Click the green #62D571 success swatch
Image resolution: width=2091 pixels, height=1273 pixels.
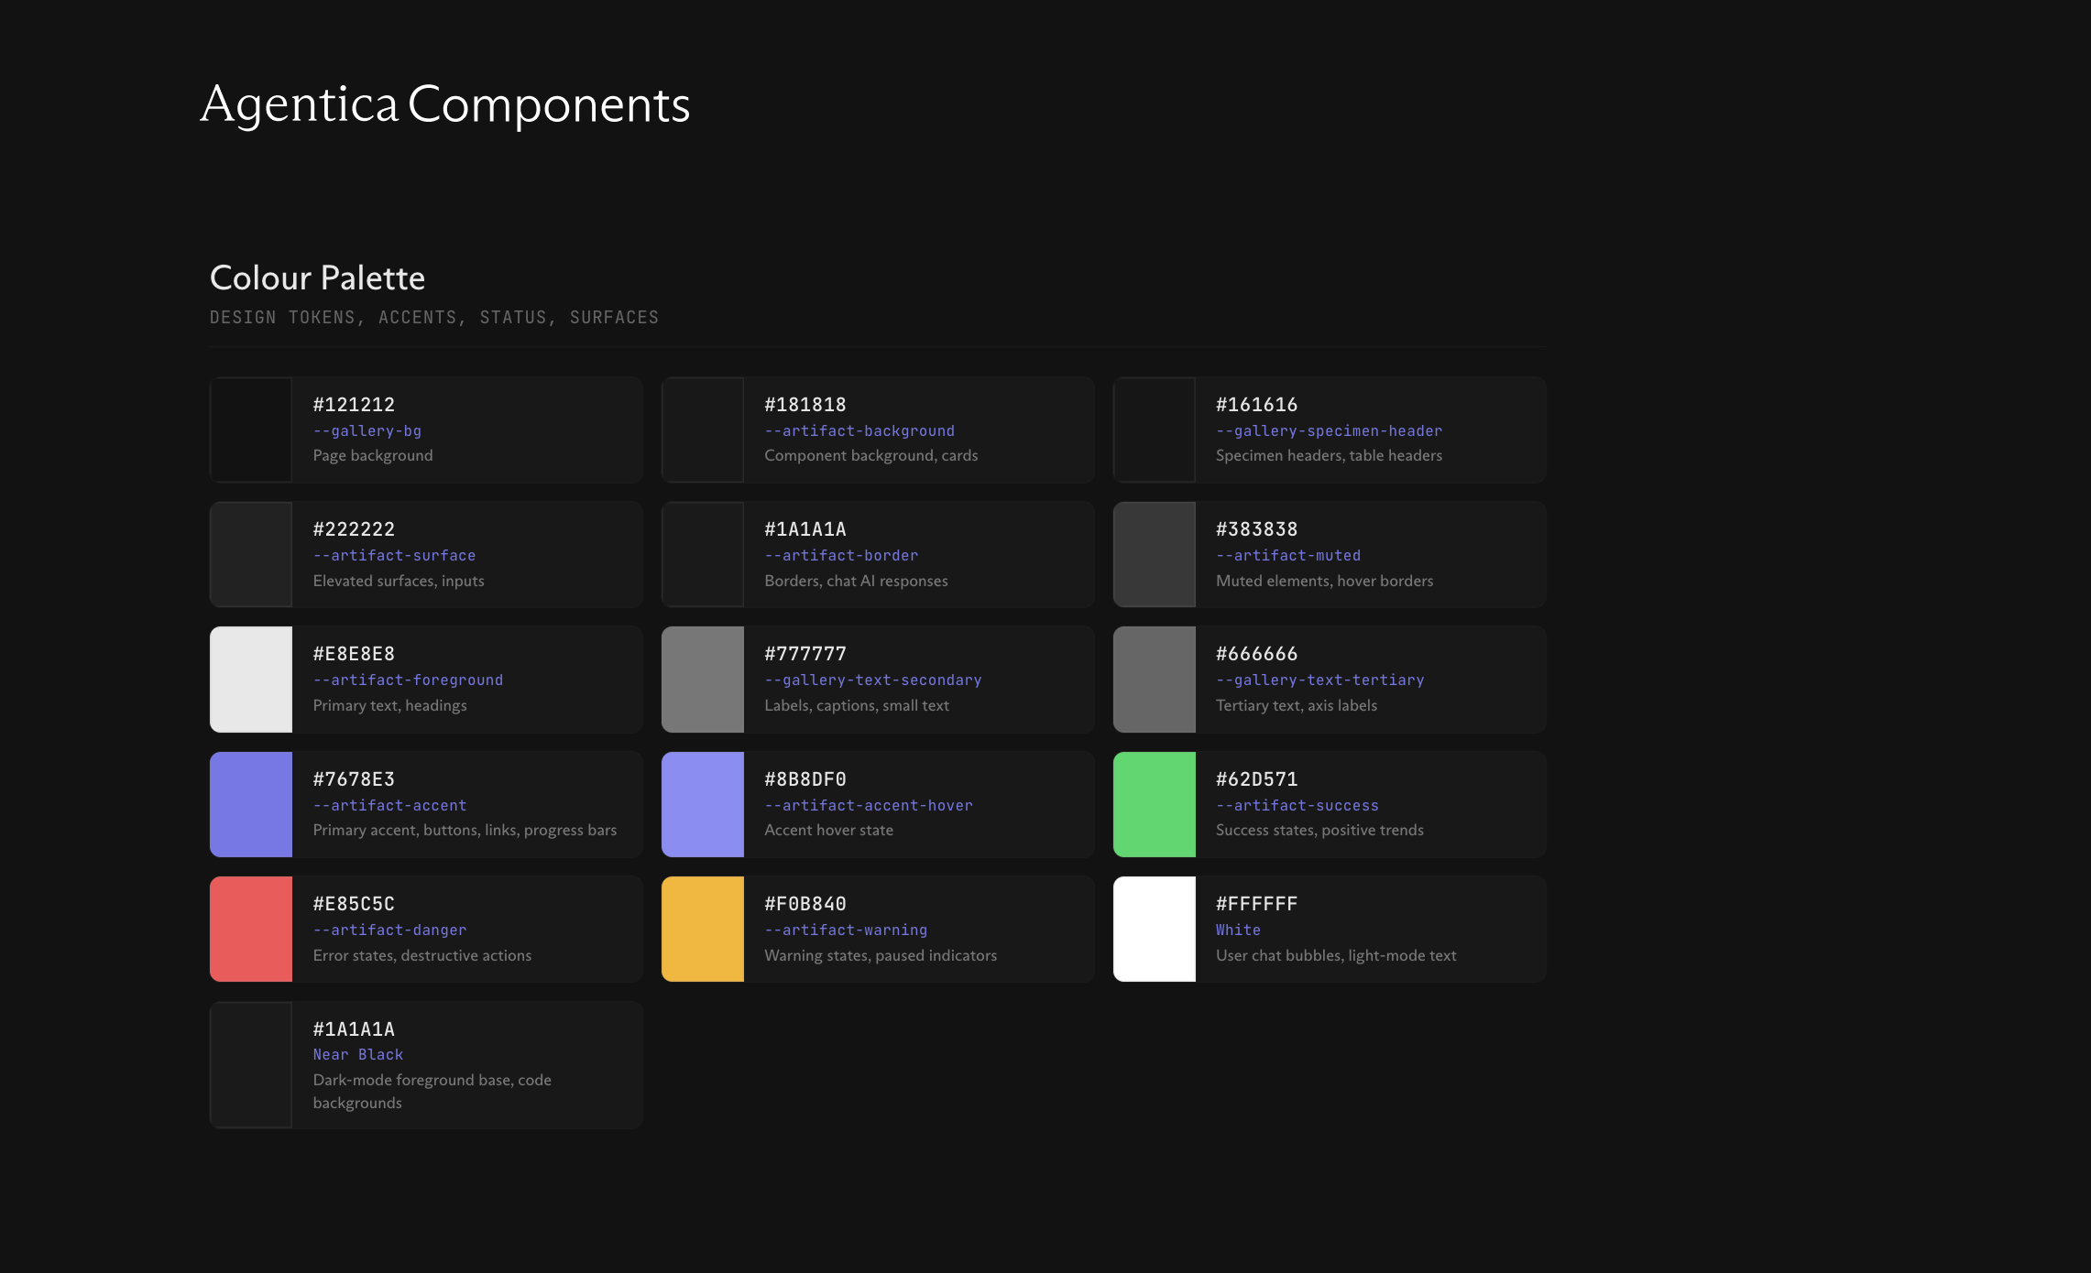pos(1154,804)
